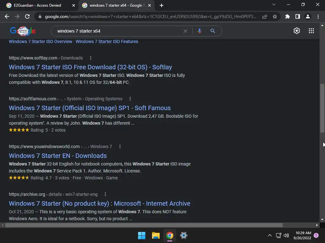This screenshot has height=243, width=325.
Task: Open Windows 7 Starter ISO Features link
Action: point(107,41)
